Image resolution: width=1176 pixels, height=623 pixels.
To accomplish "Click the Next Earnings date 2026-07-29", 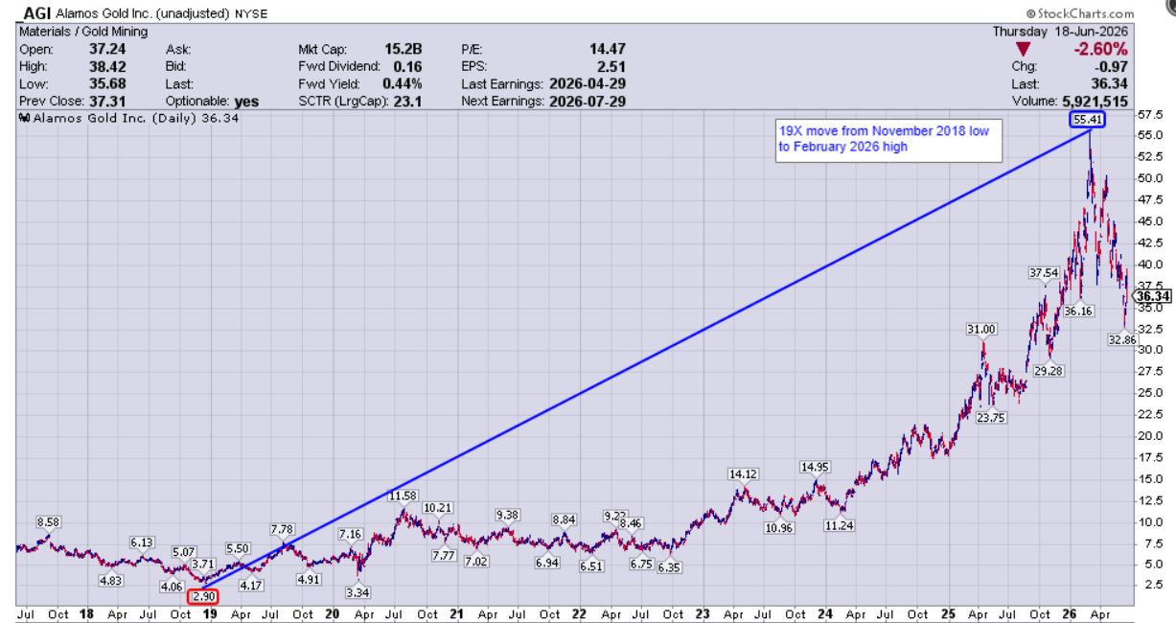I will point(588,103).
